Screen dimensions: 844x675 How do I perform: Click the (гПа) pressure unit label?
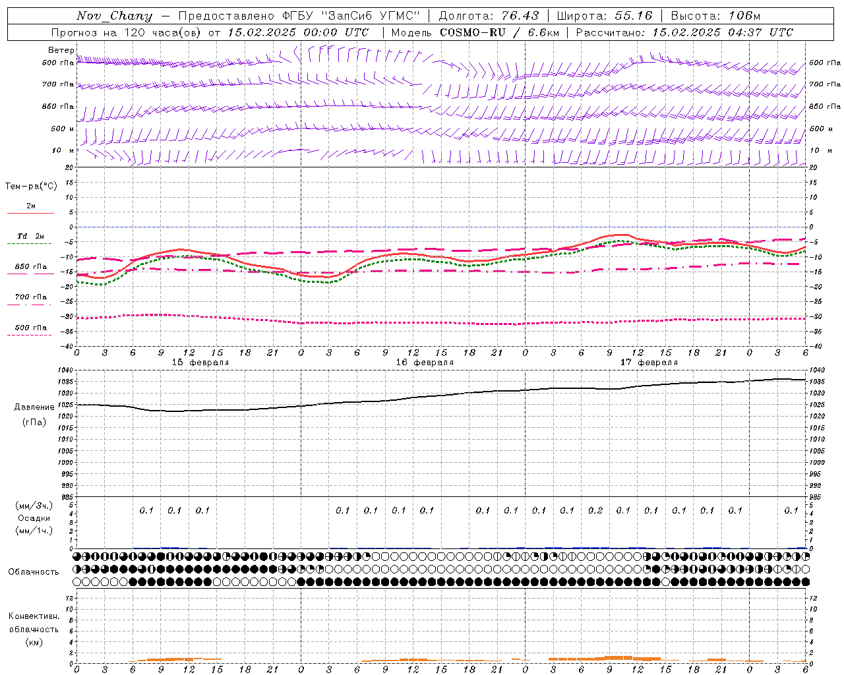tap(34, 422)
